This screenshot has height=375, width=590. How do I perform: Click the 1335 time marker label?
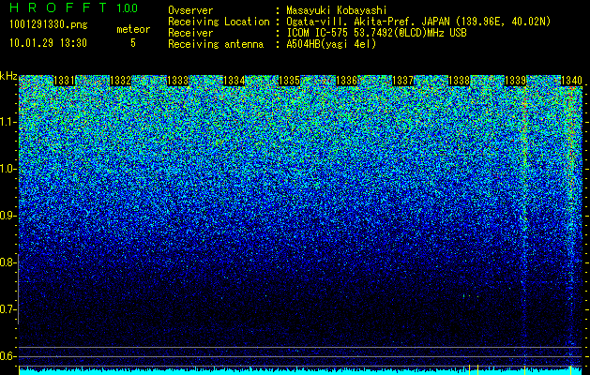289,81
